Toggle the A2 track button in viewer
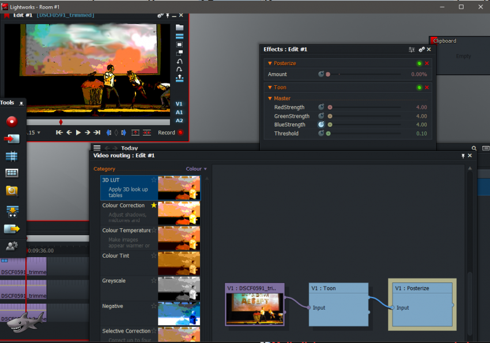Screen dimensions: 490x343 179,120
